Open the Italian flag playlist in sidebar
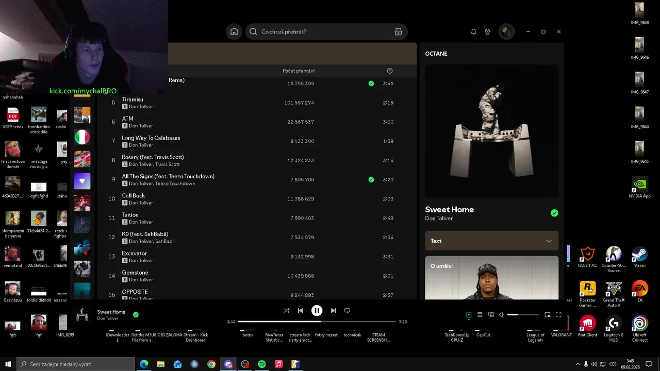Image resolution: width=660 pixels, height=371 pixels. [82, 137]
